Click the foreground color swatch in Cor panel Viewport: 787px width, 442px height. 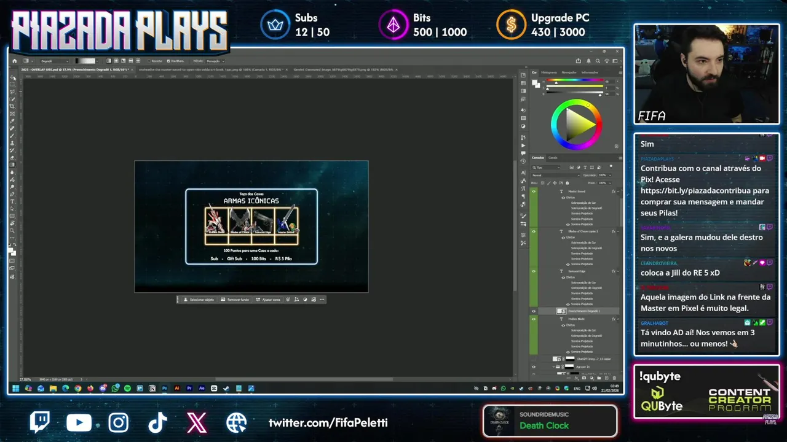534,82
